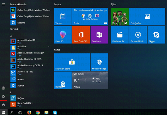This screenshot has width=167, height=115.
Task: Open the Bağlan connect app
Action: 30,98
